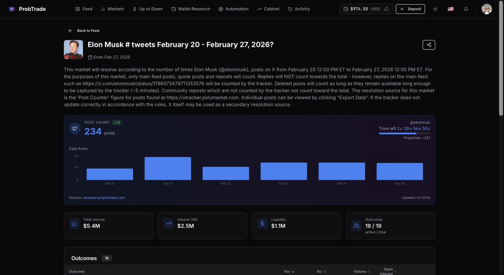Click the $5.4M total volume value
Screen dimensions: 504x275
click(x=92, y=226)
